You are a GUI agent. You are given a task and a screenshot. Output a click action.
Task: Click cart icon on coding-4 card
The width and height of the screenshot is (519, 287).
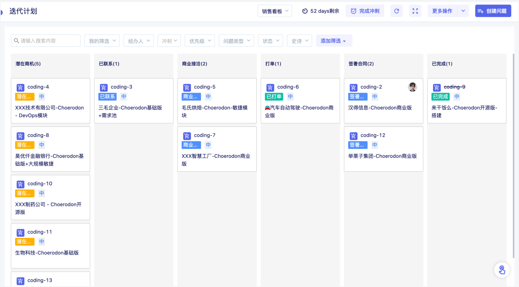(20, 88)
